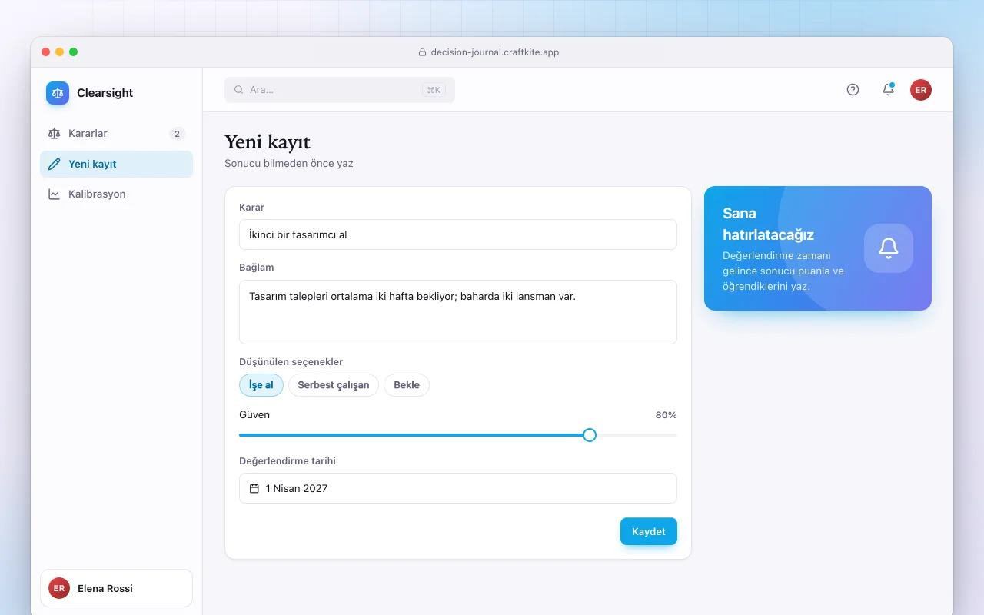
Task: Open Kararlar in the sidebar
Action: 116,134
